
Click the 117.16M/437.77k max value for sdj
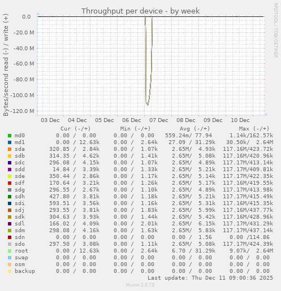(248, 210)
